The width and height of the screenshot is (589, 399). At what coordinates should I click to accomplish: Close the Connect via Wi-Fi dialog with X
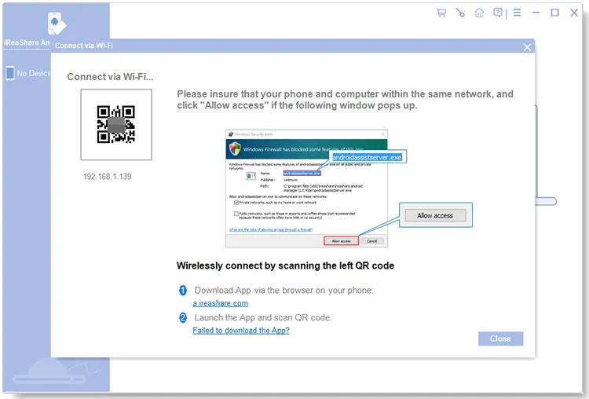click(x=527, y=47)
